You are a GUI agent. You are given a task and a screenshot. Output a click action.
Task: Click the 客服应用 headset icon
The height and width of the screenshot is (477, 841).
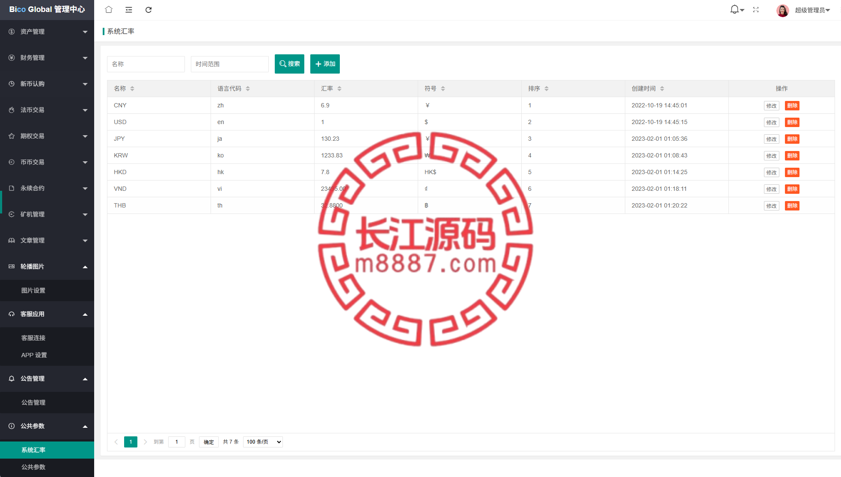pyautogui.click(x=12, y=314)
